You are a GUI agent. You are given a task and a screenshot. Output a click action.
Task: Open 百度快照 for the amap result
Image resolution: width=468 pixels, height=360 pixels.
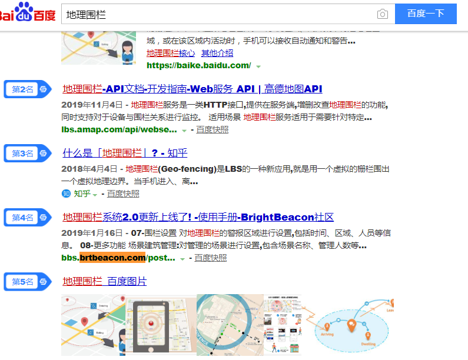(x=212, y=129)
